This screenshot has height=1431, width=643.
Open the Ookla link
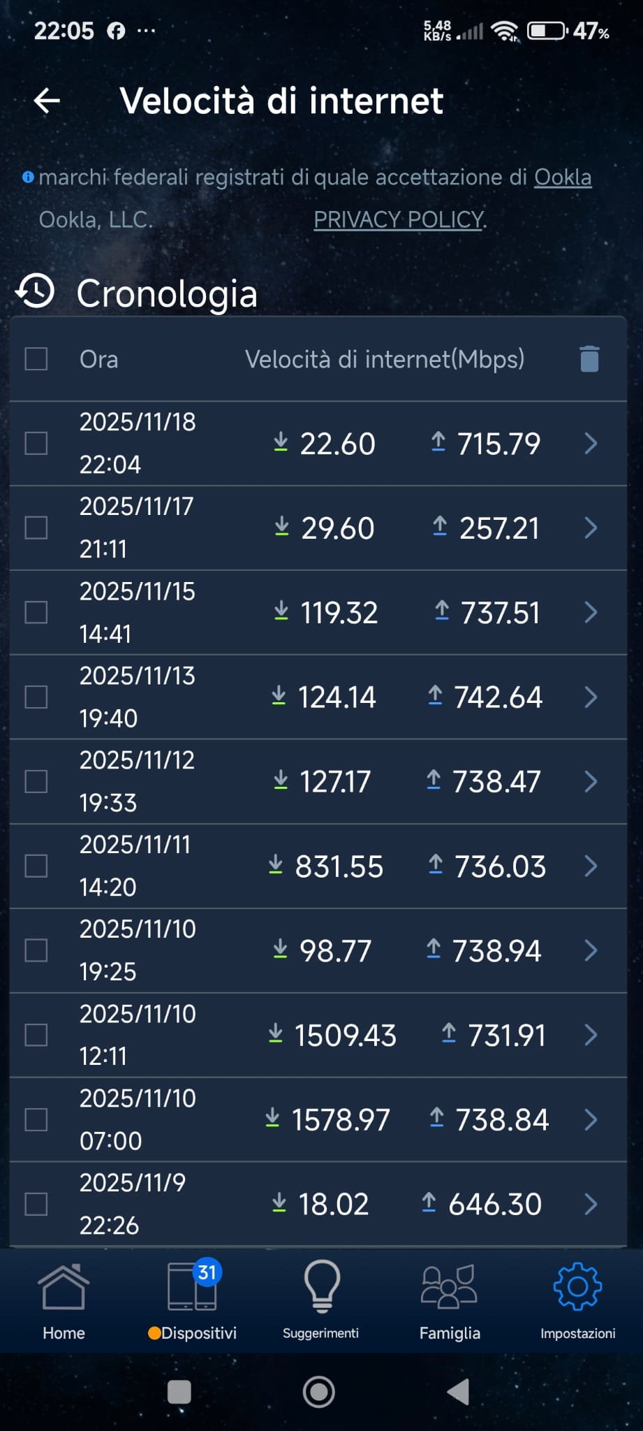[x=563, y=177]
